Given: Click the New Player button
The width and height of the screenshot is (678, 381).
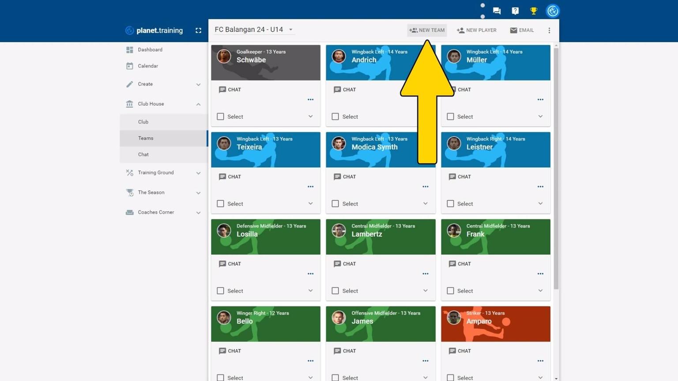Looking at the screenshot, I should (x=476, y=30).
